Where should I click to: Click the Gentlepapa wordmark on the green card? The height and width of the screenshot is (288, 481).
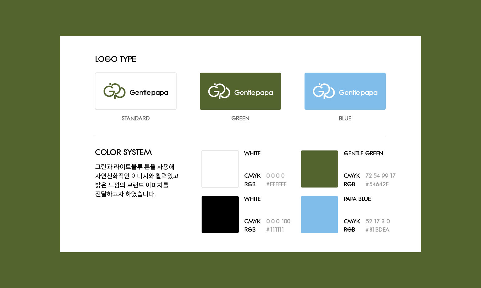(254, 93)
